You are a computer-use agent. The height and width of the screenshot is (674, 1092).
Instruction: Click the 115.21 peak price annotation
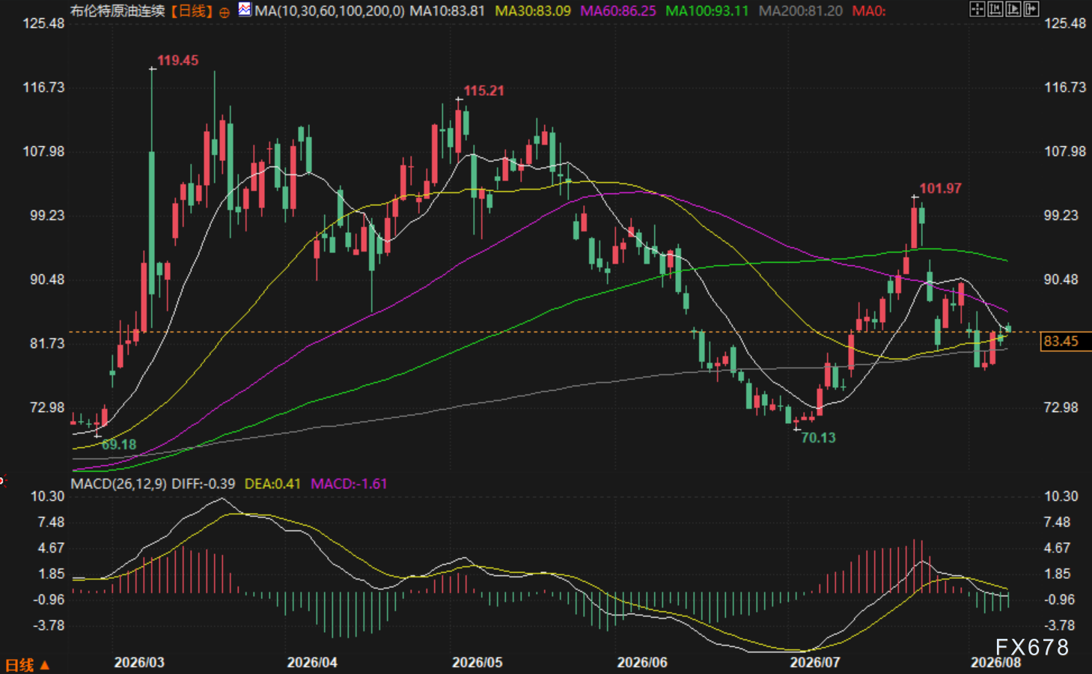[x=484, y=91]
